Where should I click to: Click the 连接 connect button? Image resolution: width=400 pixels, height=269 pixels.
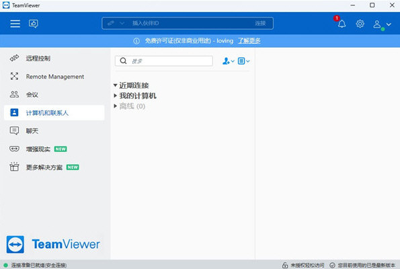(x=260, y=24)
